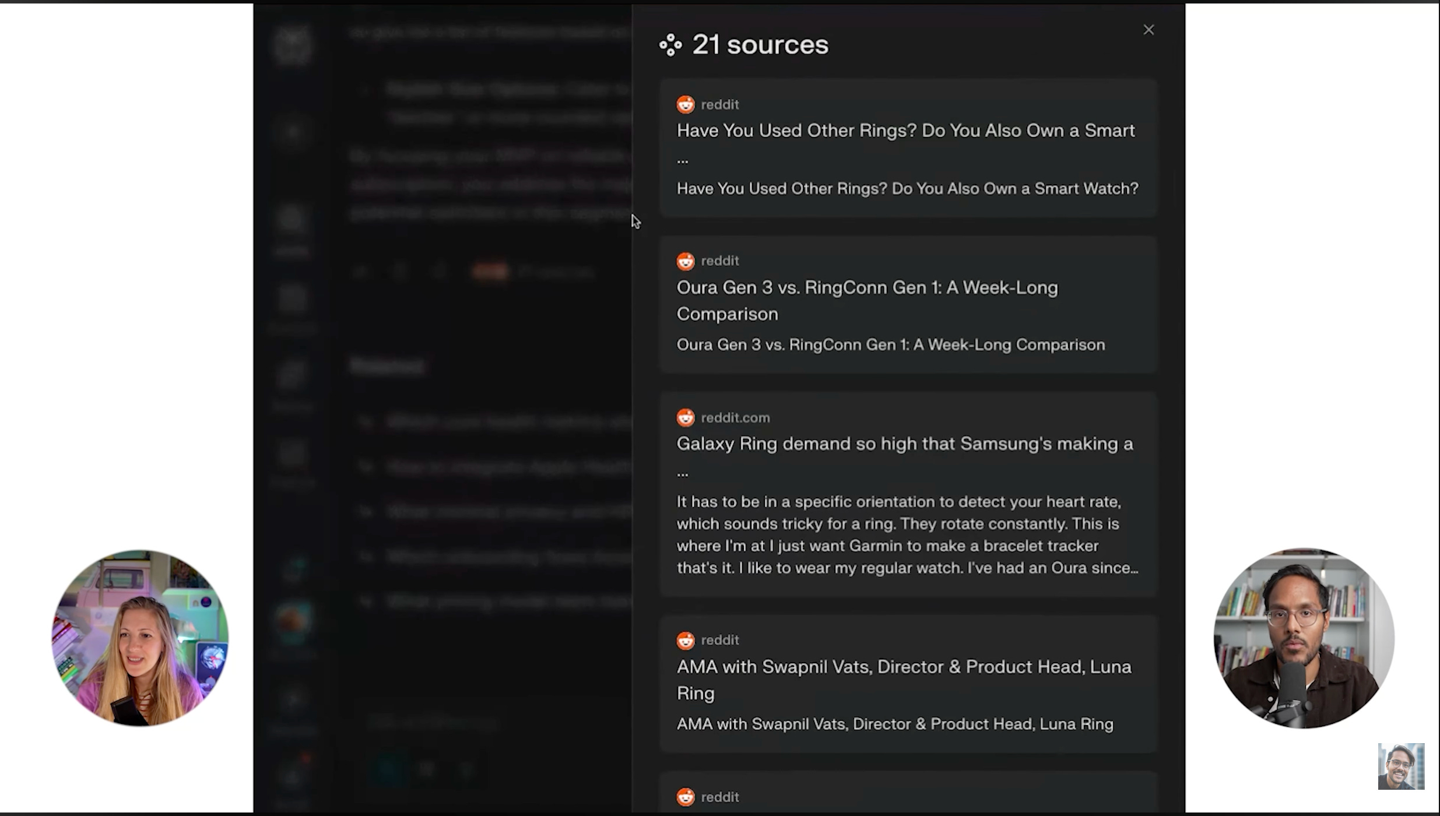Close the 21 sources panel

coord(1148,30)
